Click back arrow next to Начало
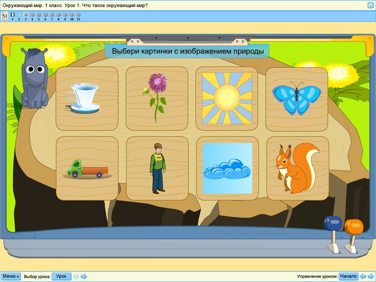 [x=363, y=276]
